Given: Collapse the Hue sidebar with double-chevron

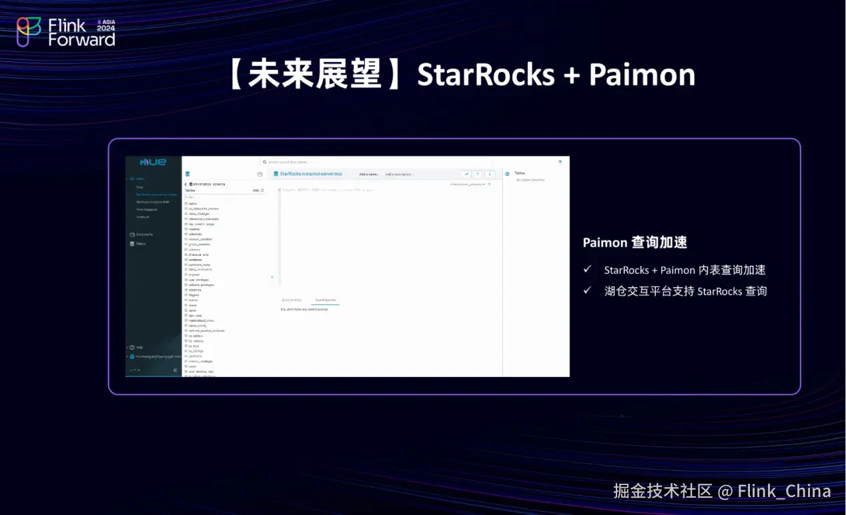Looking at the screenshot, I should [x=175, y=370].
